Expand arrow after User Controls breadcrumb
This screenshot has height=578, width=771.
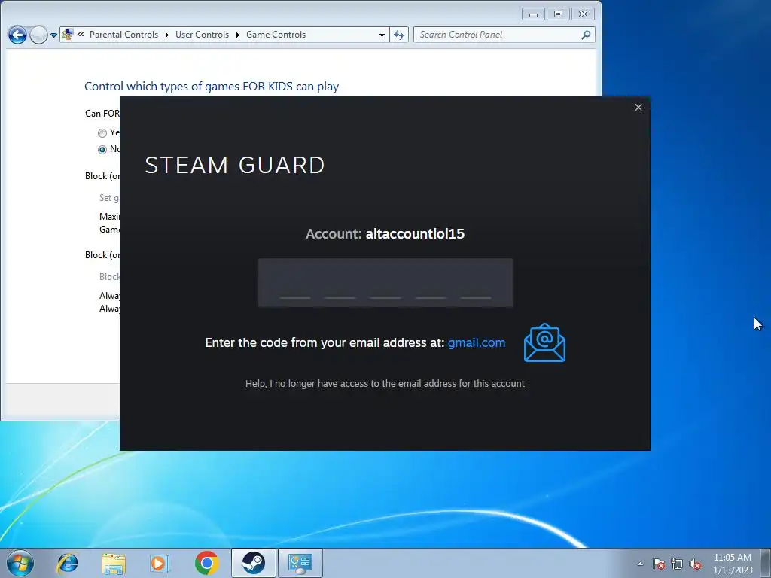coord(237,35)
